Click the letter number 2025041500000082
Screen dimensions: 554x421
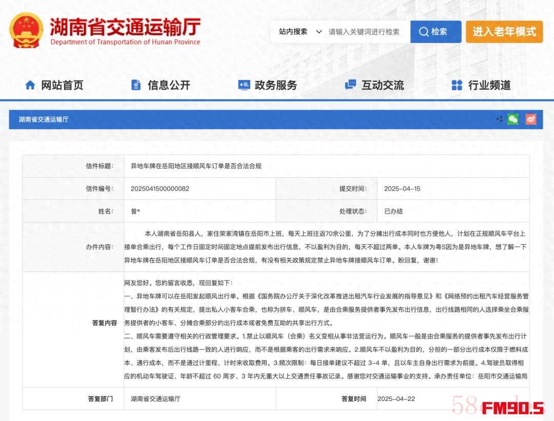point(160,188)
